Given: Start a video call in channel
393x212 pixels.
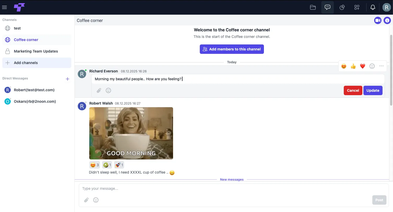Looking at the screenshot, I should point(378,20).
